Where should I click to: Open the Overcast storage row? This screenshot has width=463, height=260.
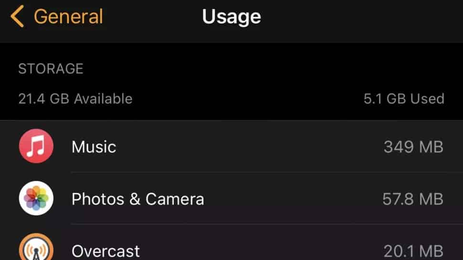coord(231,242)
